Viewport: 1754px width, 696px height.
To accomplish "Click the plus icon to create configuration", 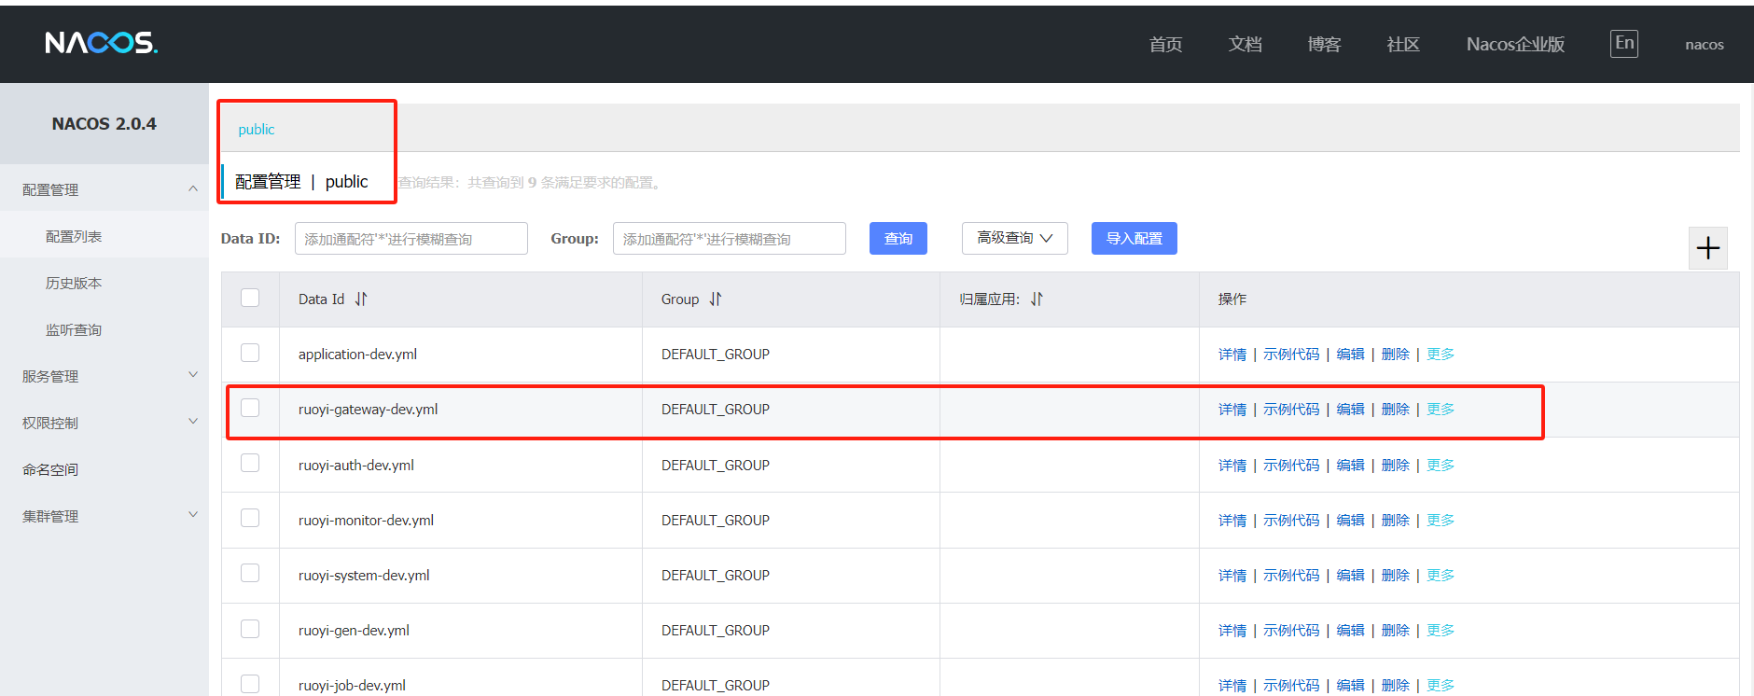I will (x=1707, y=248).
